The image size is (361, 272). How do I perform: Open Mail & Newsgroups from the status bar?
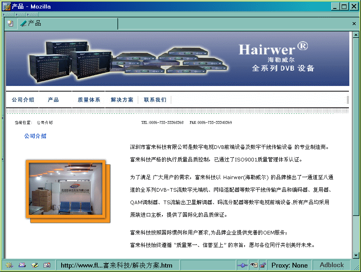[22, 265]
